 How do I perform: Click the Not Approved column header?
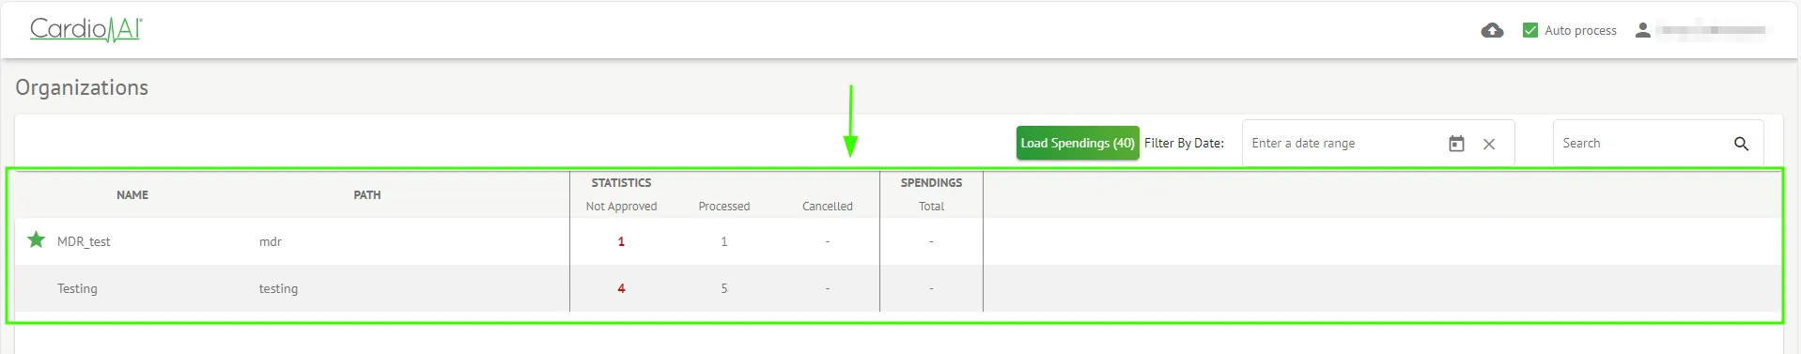[x=621, y=206]
